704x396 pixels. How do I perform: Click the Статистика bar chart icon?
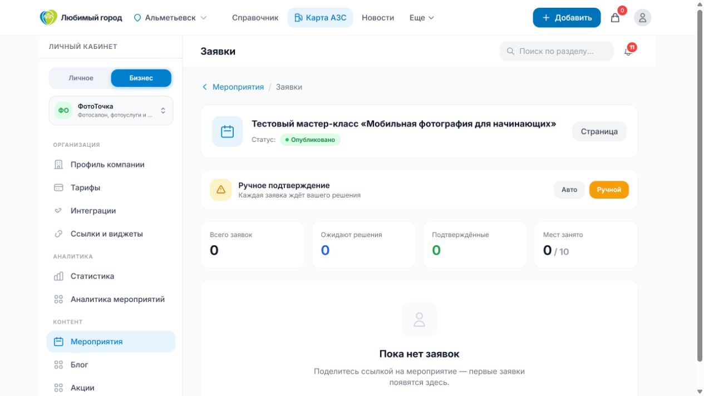click(x=58, y=276)
